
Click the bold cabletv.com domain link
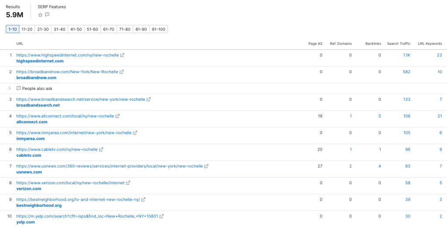(x=29, y=155)
